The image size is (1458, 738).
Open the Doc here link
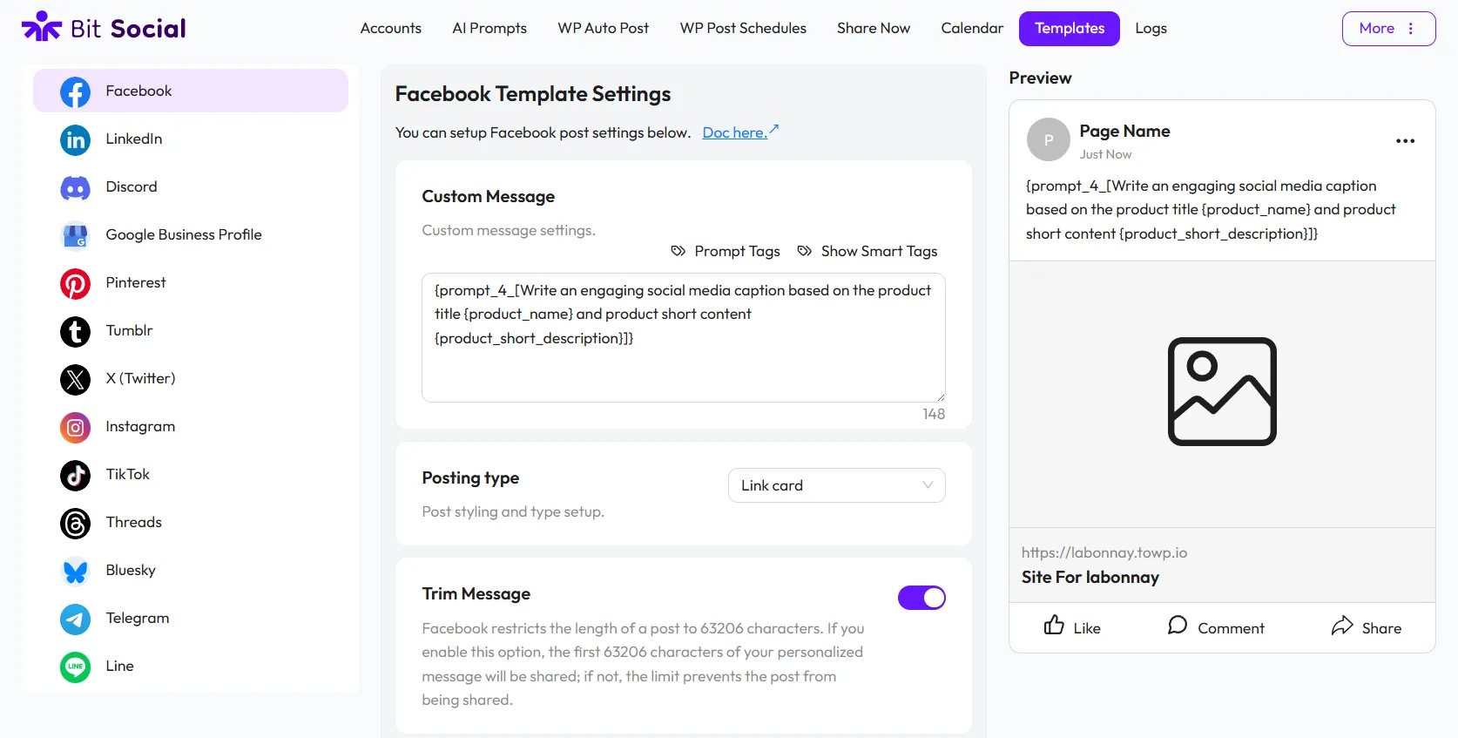(740, 132)
